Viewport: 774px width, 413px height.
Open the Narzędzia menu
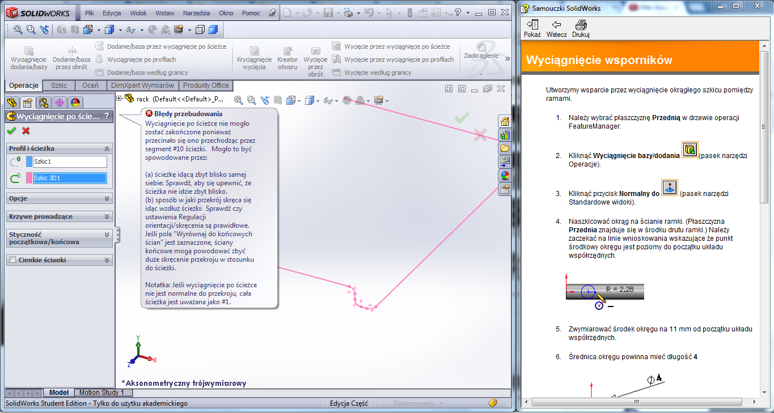tap(196, 12)
